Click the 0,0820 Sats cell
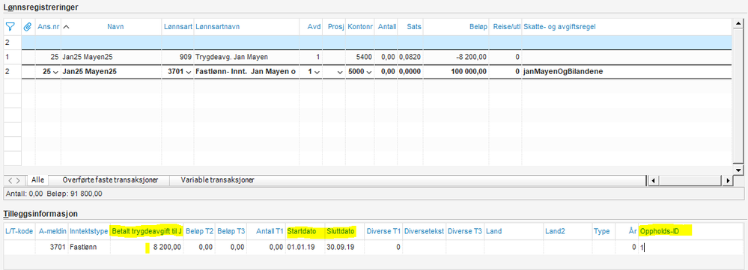This screenshot has height=270, width=748. 411,57
